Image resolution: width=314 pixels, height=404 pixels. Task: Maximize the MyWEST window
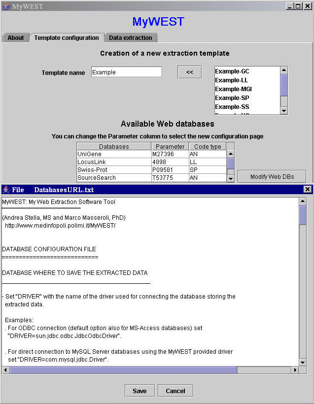click(298, 6)
